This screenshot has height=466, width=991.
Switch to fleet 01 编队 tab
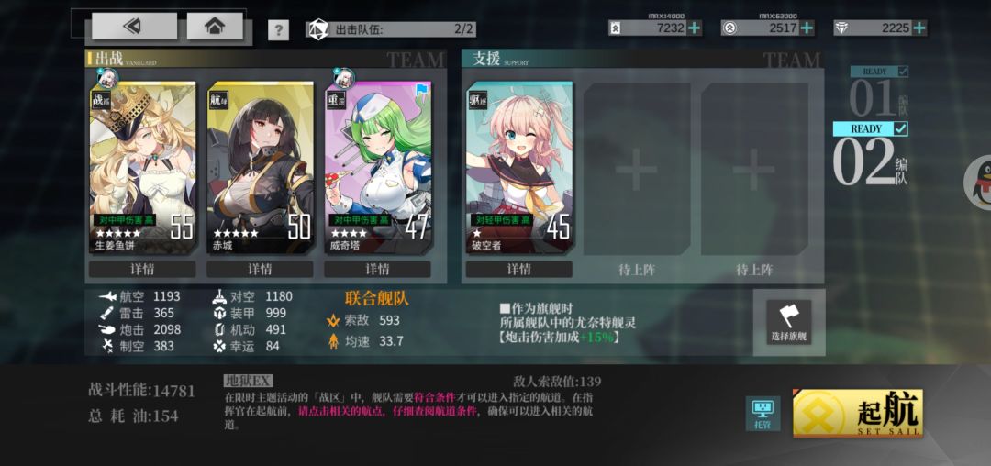point(878,92)
